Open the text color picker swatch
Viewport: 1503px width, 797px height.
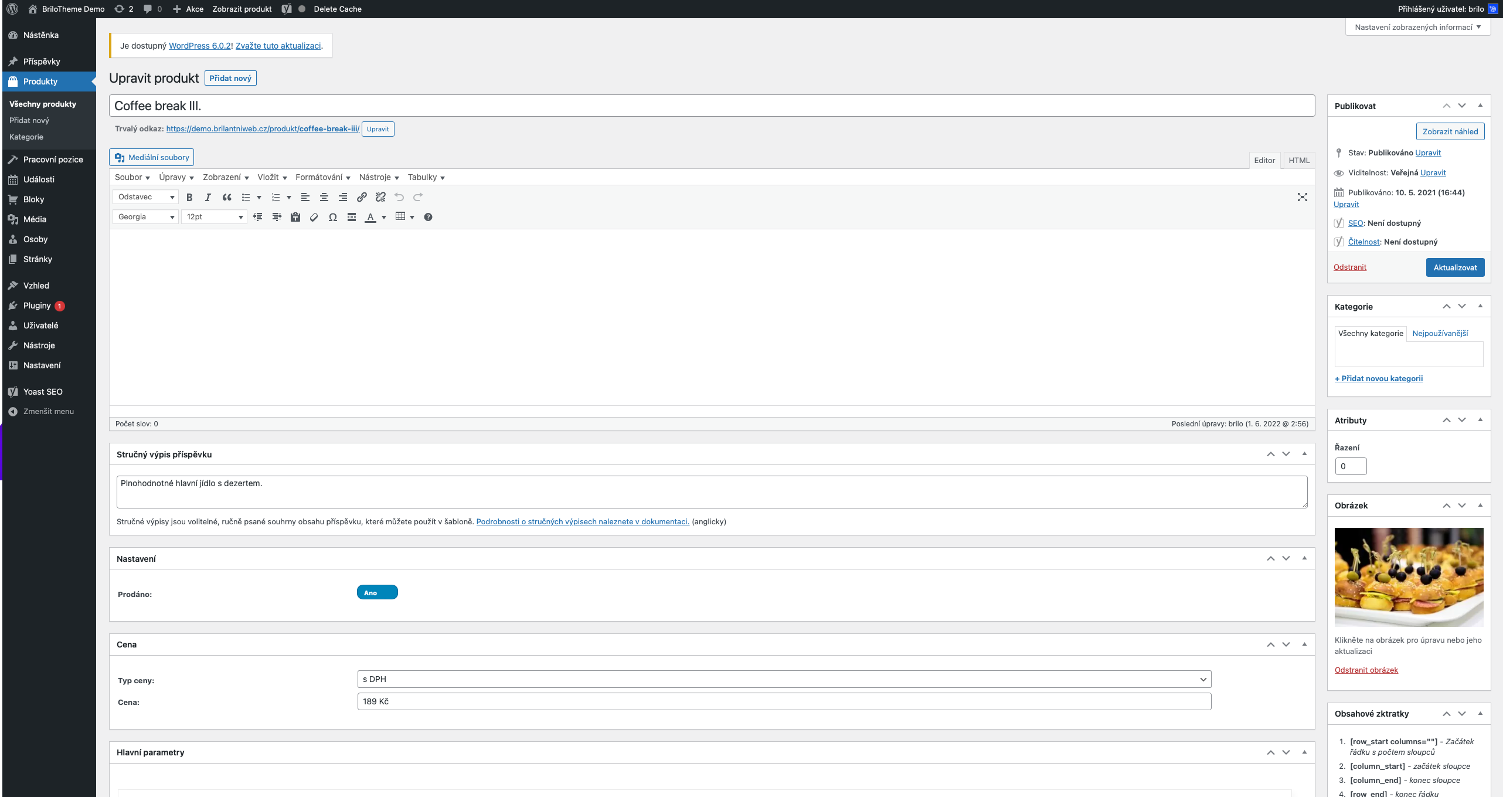tap(370, 218)
